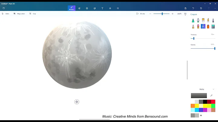Choose the indigo blue color swatch

[x=201, y=110]
